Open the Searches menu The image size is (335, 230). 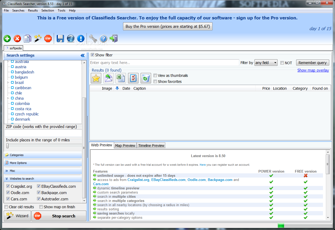pos(18,10)
